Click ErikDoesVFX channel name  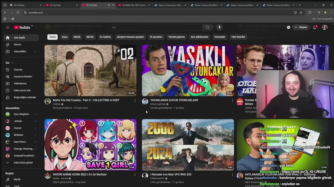(157, 178)
